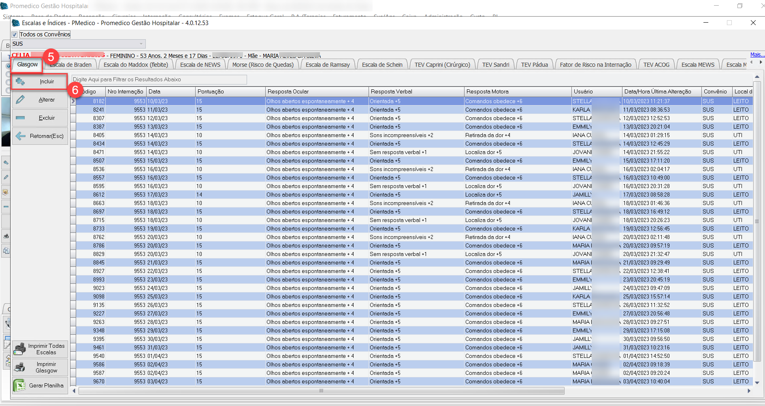Select row selector for record 8241
The width and height of the screenshot is (765, 406).
click(73, 110)
